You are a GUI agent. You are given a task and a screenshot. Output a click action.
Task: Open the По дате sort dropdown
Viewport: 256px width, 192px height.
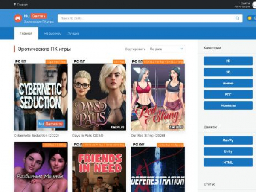click(166, 49)
